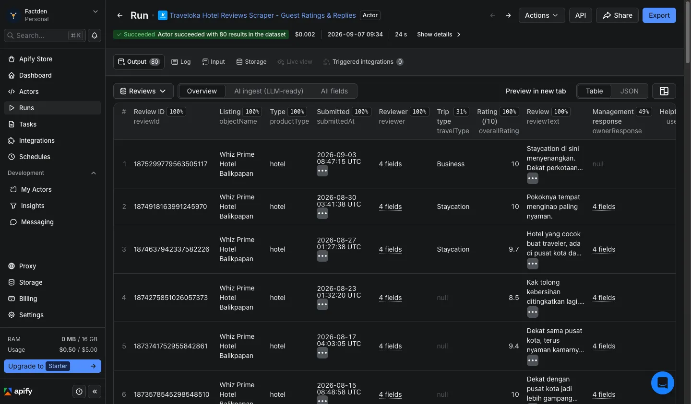
Task: Expand submitted date for 2026-08-30 row
Action: click(x=322, y=213)
